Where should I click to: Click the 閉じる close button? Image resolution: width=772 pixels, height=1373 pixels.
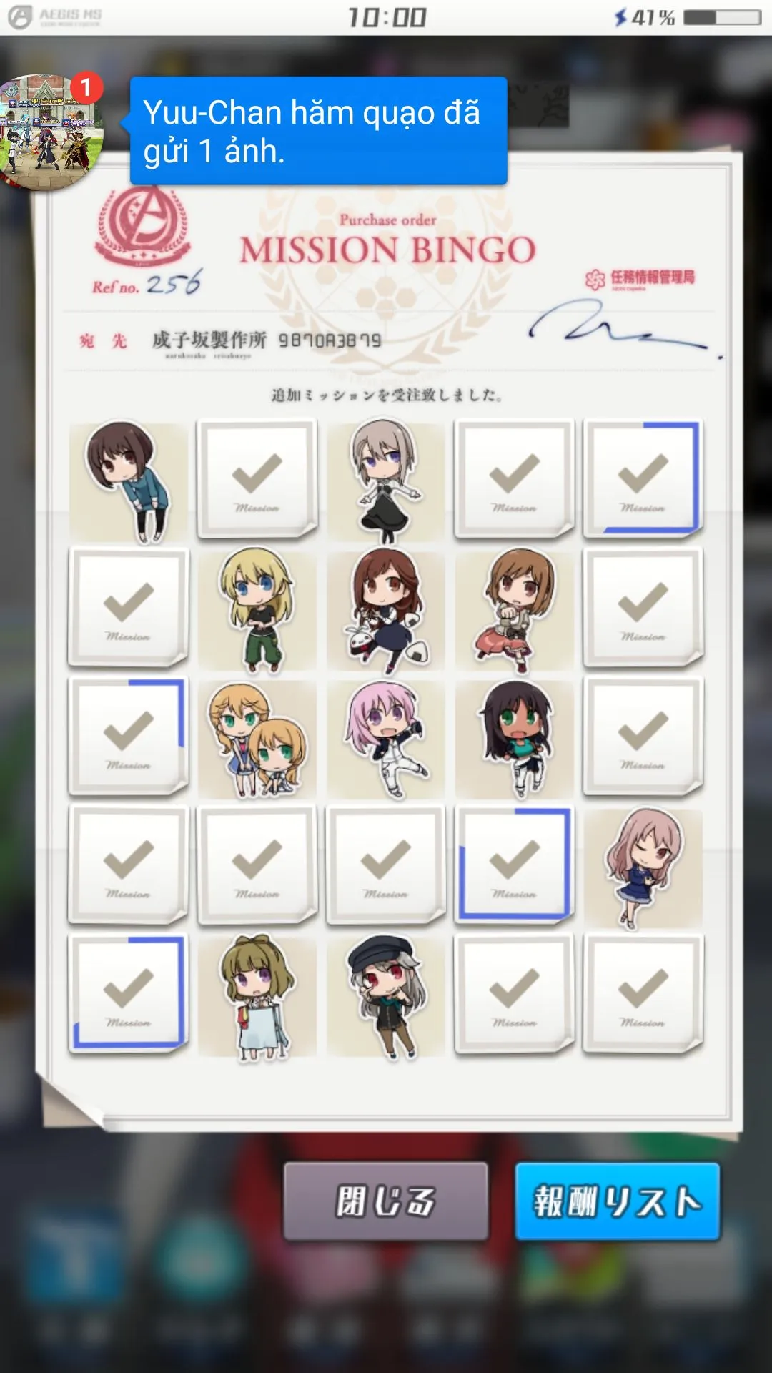click(x=386, y=1201)
